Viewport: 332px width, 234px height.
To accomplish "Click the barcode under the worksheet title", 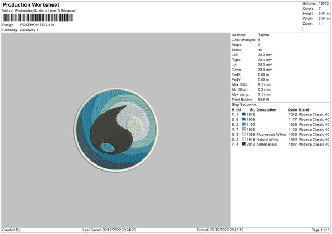I will click(x=38, y=18).
